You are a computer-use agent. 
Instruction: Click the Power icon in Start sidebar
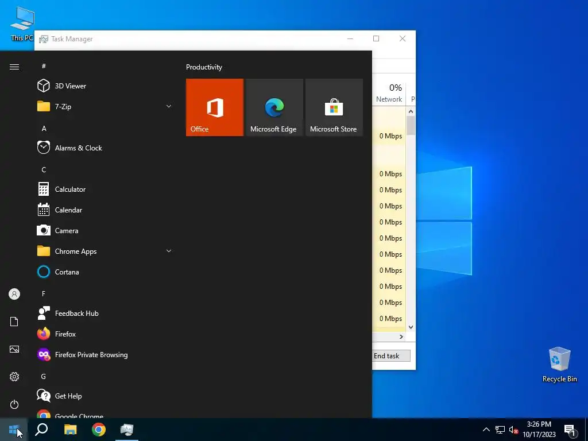pyautogui.click(x=14, y=404)
